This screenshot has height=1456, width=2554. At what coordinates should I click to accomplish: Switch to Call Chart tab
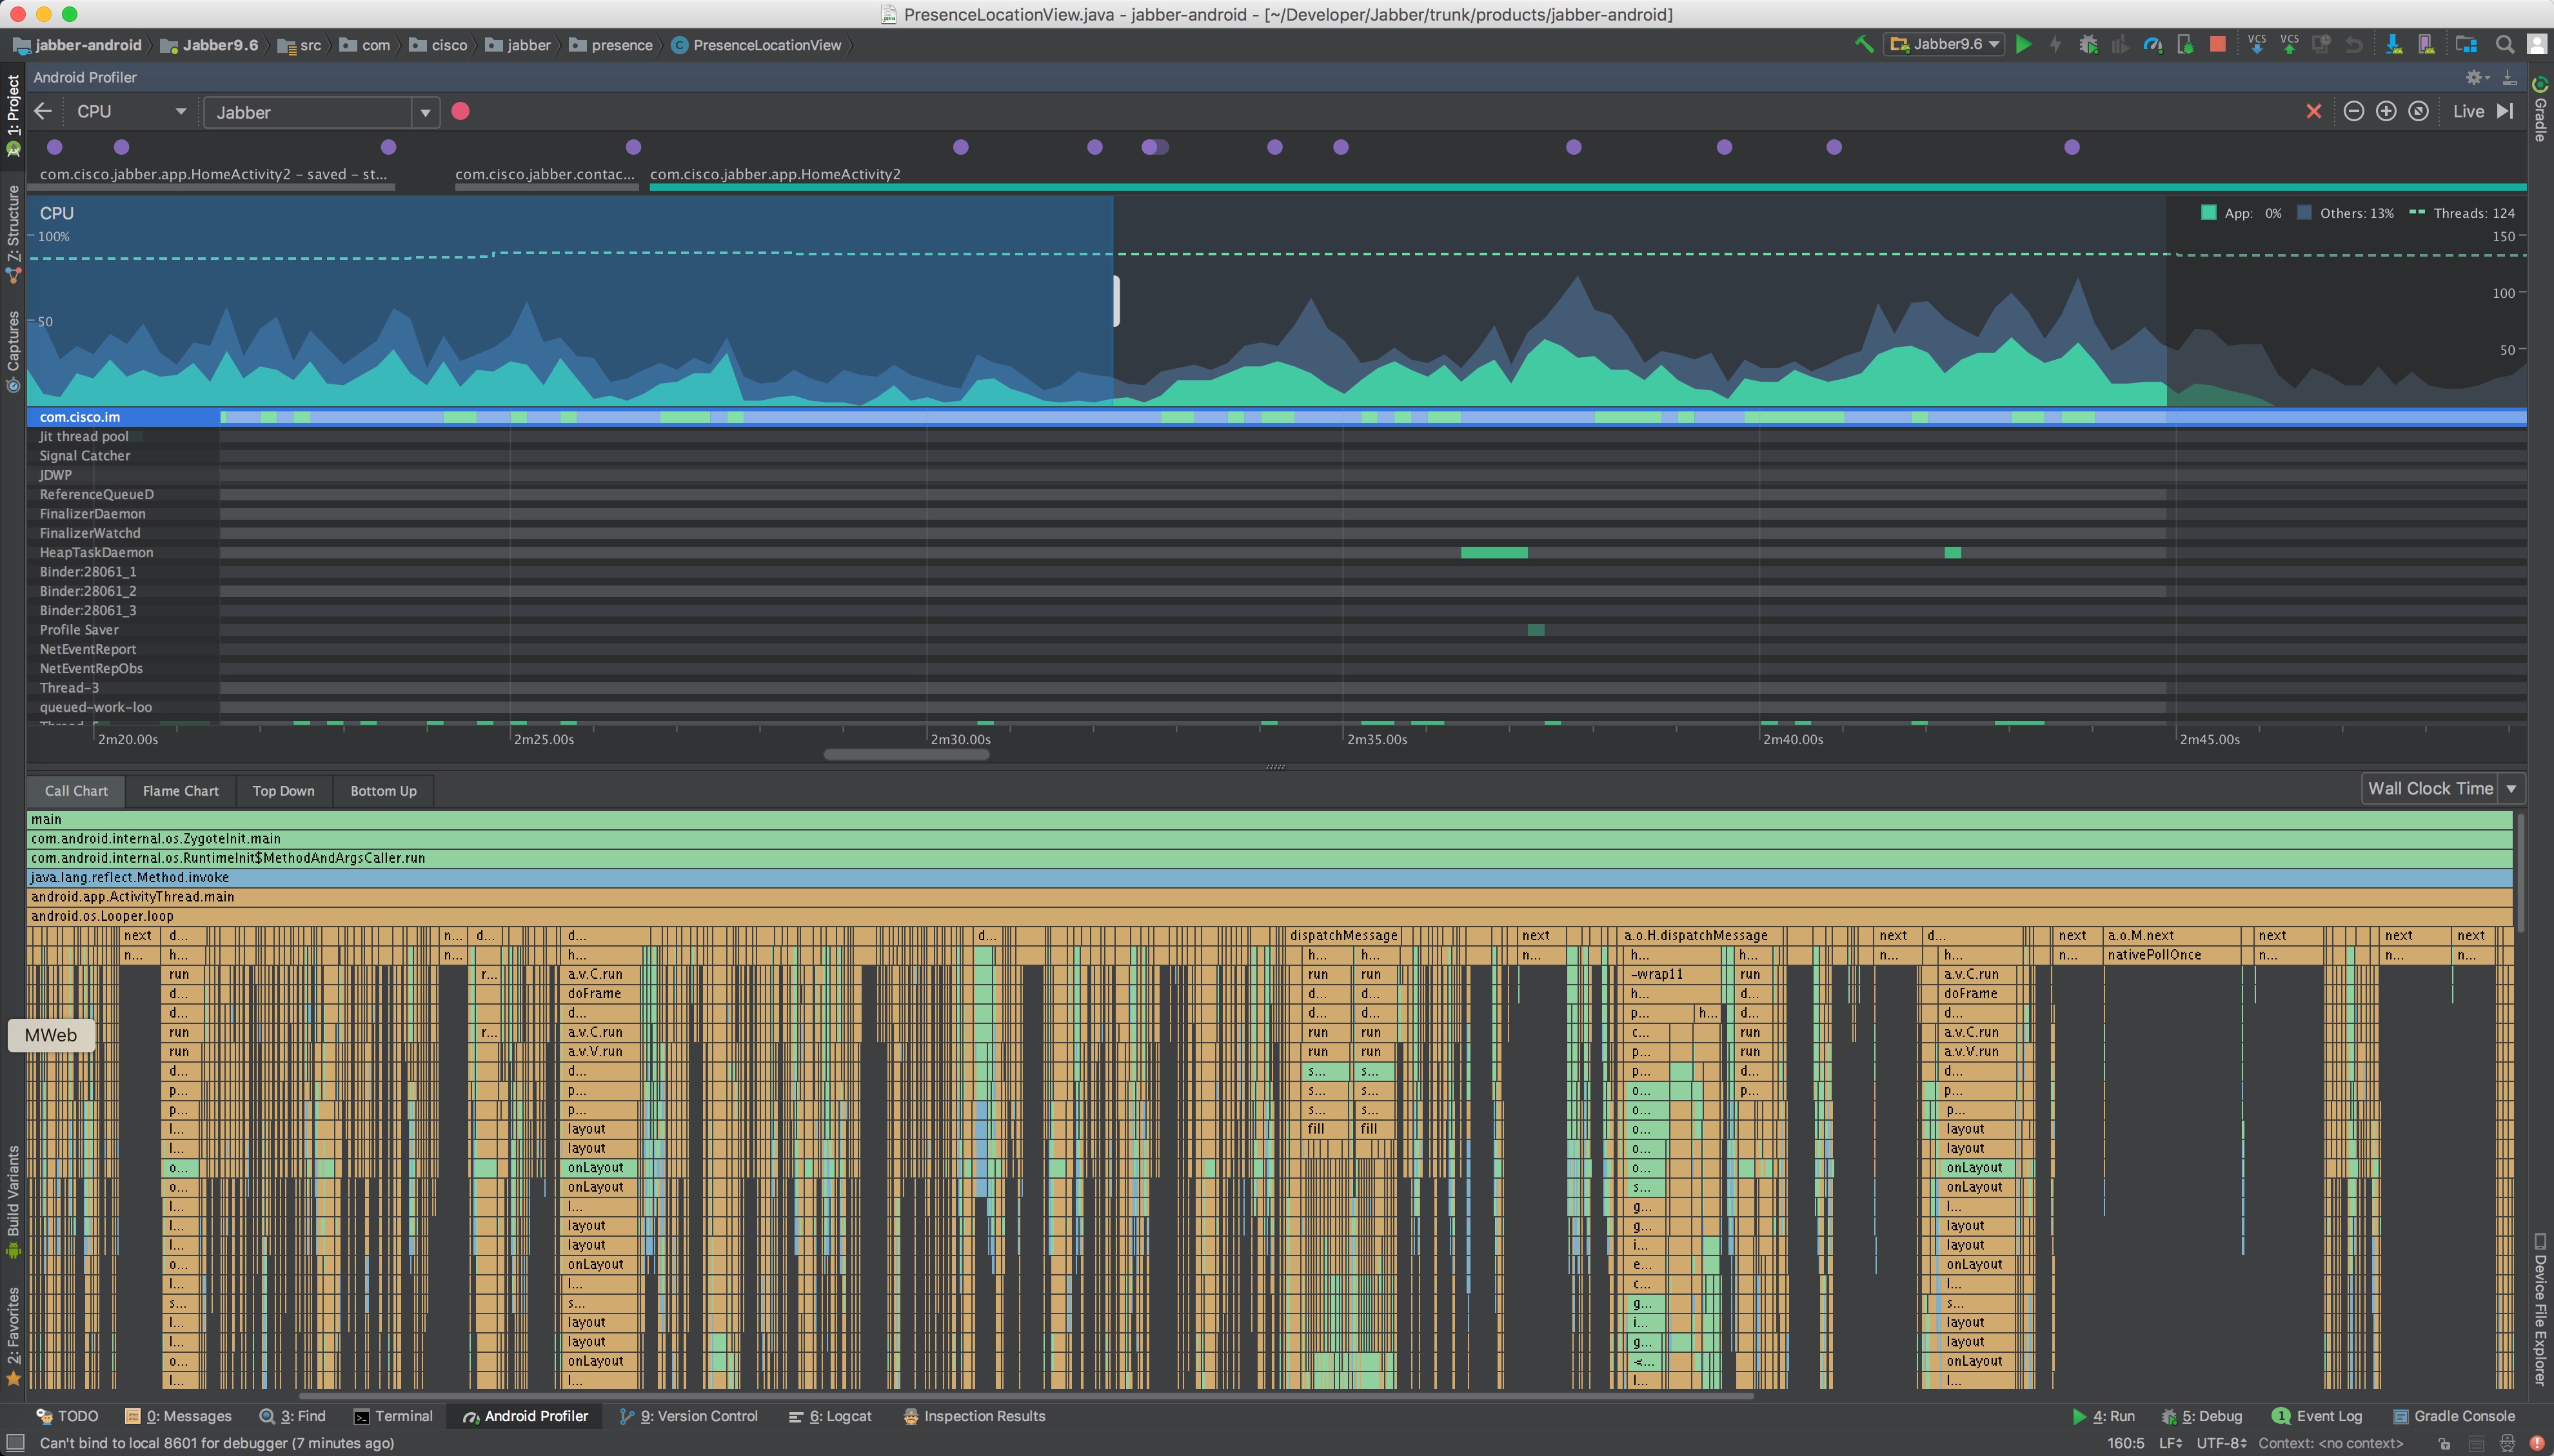point(76,790)
